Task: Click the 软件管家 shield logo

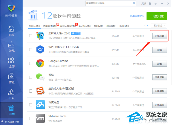Action: click(11, 8)
